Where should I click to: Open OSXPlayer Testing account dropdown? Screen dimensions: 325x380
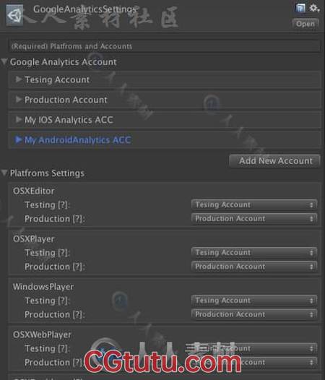254,253
